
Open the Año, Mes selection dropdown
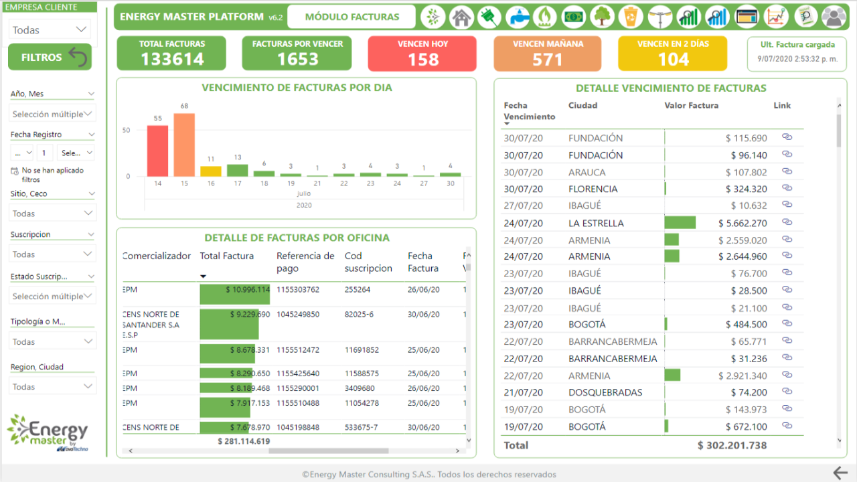(x=52, y=114)
